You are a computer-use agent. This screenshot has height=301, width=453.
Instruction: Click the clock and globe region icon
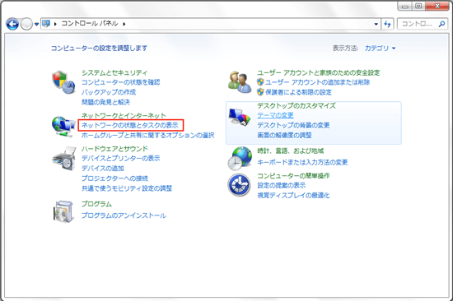(x=240, y=158)
